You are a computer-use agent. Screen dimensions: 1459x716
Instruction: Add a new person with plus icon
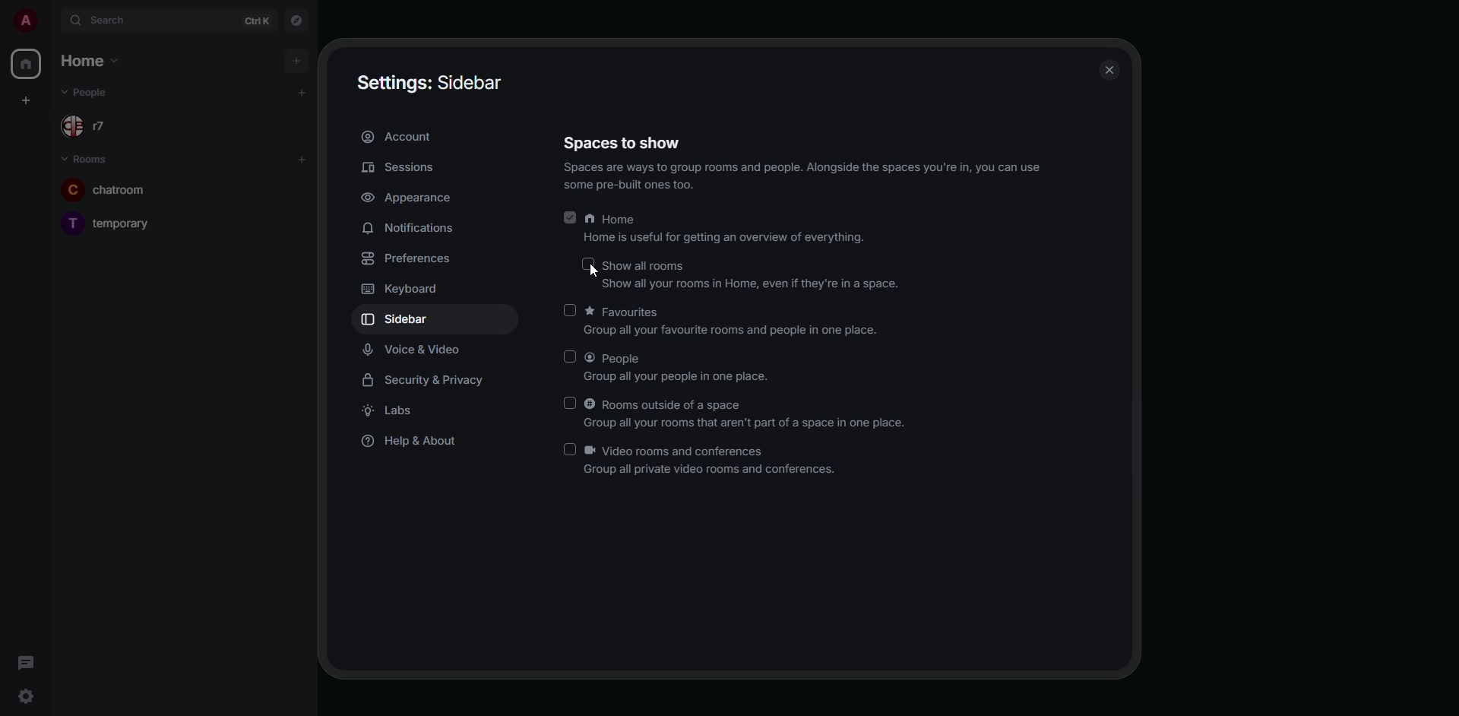click(302, 93)
